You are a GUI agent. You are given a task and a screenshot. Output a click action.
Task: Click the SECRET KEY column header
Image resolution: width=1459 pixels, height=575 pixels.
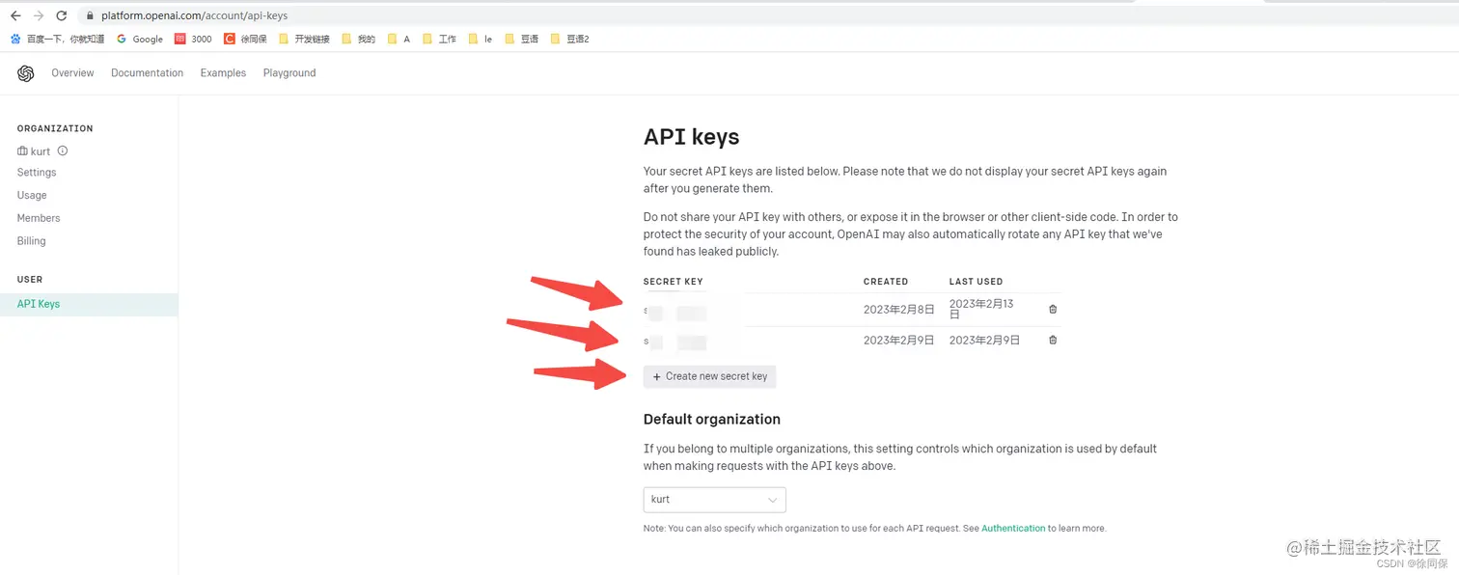pos(673,282)
